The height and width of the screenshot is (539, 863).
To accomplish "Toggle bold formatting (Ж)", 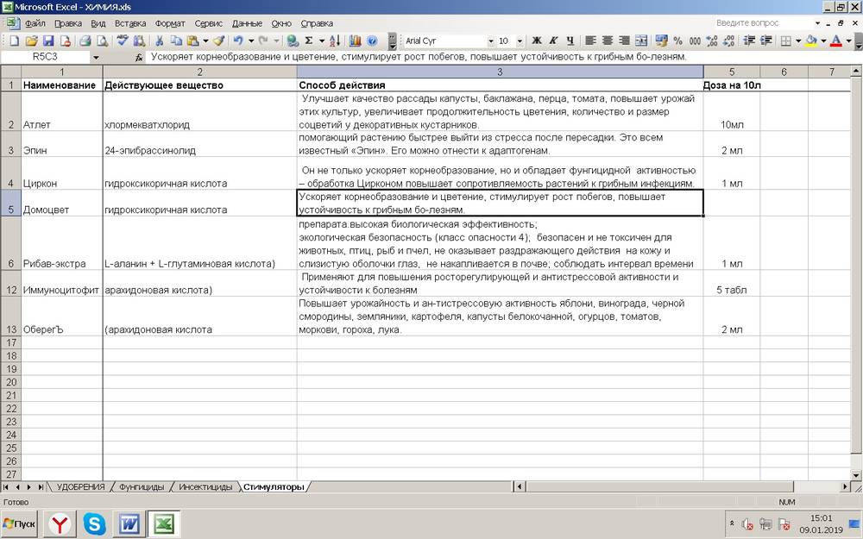I will (x=536, y=41).
